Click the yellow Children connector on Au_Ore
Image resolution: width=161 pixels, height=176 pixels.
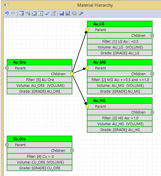tap(72, 74)
